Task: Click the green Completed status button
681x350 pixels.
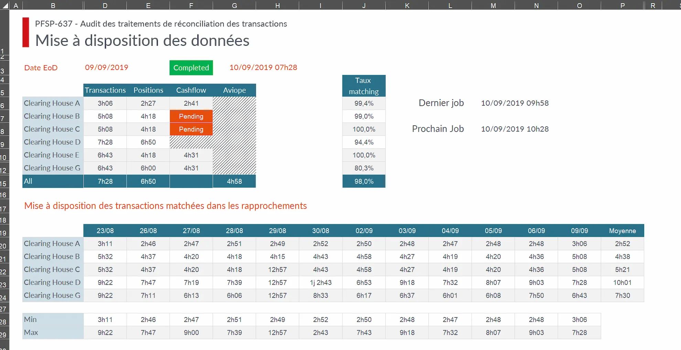Action: pos(191,67)
